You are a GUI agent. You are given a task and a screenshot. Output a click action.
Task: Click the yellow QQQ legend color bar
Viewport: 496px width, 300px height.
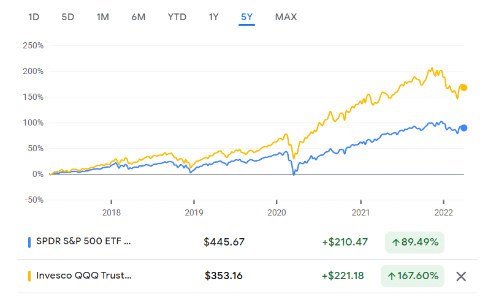tap(29, 276)
